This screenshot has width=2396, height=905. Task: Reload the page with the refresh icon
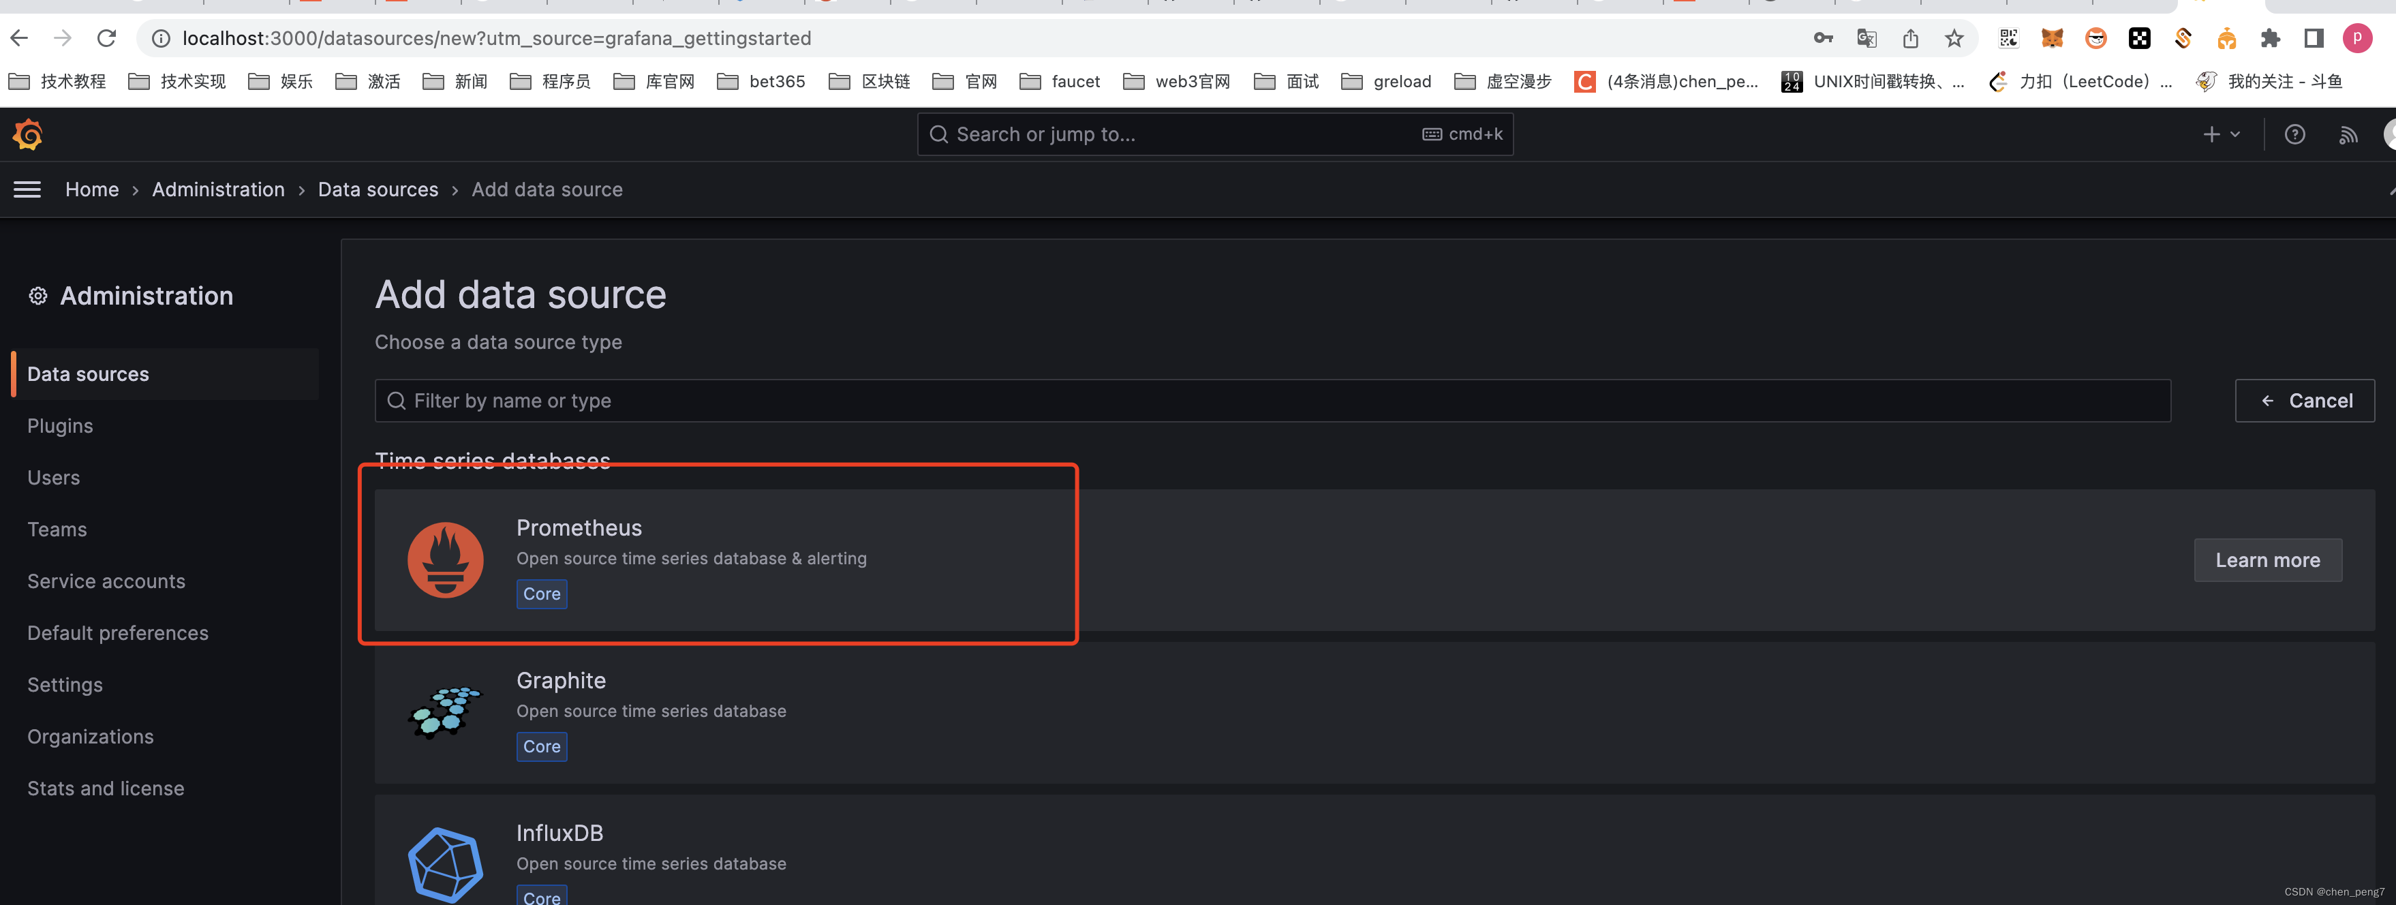[107, 38]
